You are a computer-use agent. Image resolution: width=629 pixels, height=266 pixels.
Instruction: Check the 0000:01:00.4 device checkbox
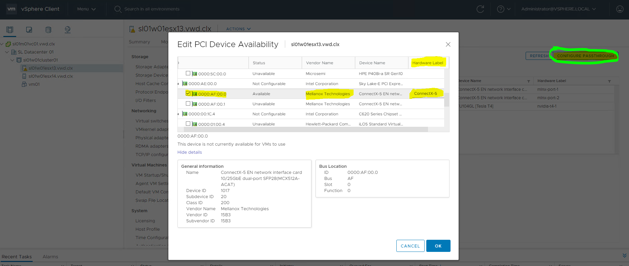(188, 124)
